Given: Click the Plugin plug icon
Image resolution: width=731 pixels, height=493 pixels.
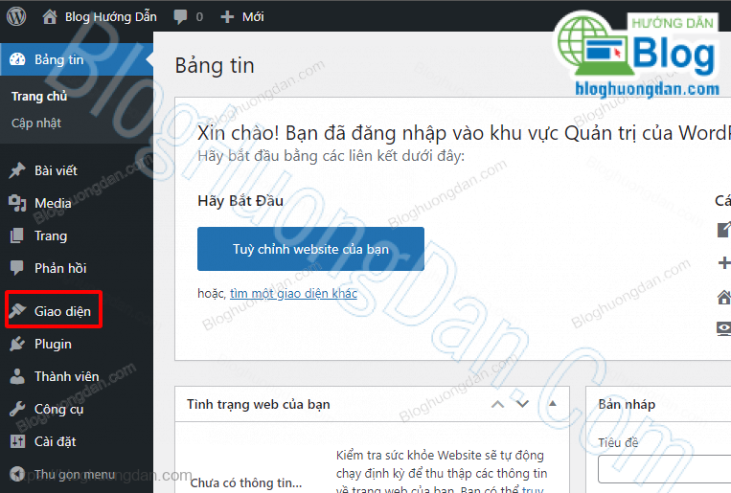Looking at the screenshot, I should (x=17, y=344).
